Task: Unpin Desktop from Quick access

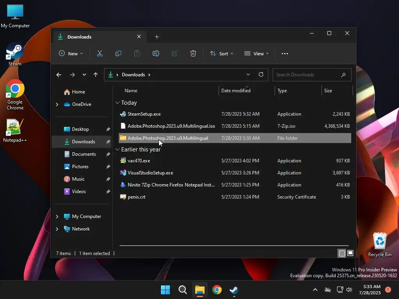Action: pos(108,129)
